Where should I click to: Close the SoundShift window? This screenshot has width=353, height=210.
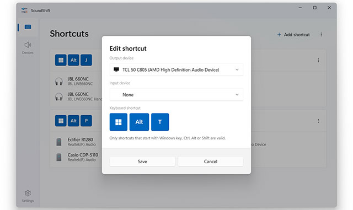(329, 8)
